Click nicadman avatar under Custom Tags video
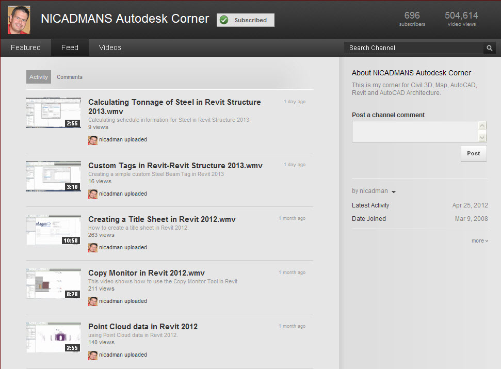Screen dimensions: 501x369 click(x=93, y=194)
